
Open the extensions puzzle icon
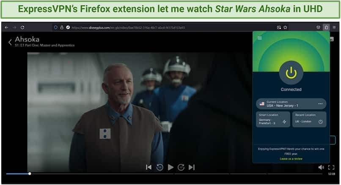(326, 27)
